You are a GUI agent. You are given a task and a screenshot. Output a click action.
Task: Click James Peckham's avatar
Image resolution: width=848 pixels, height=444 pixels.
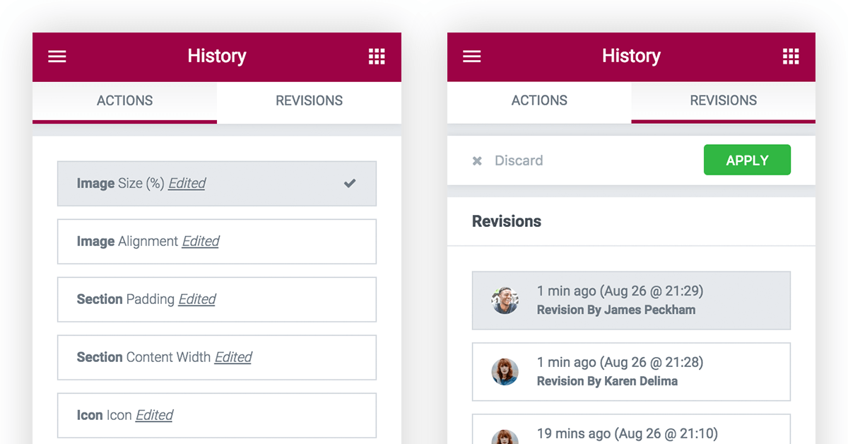(x=505, y=300)
